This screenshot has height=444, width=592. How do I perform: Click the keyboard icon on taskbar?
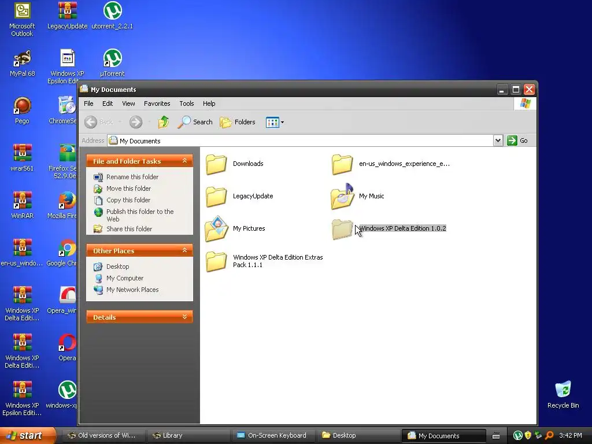coord(496,436)
